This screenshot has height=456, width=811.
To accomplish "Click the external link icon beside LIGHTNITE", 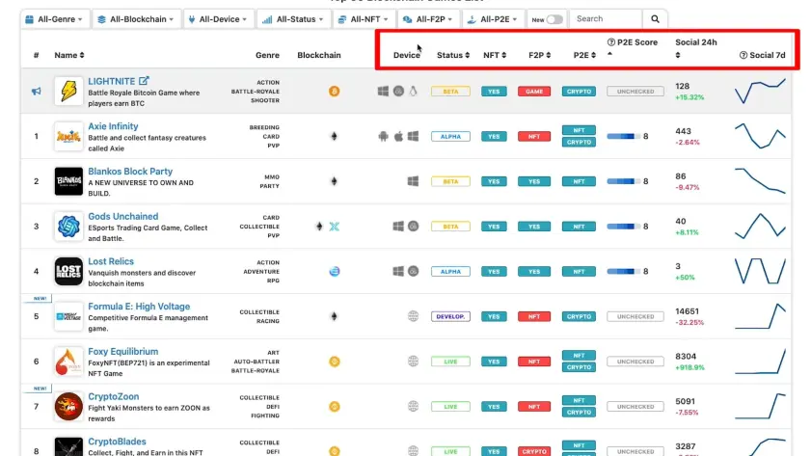I will [x=144, y=81].
